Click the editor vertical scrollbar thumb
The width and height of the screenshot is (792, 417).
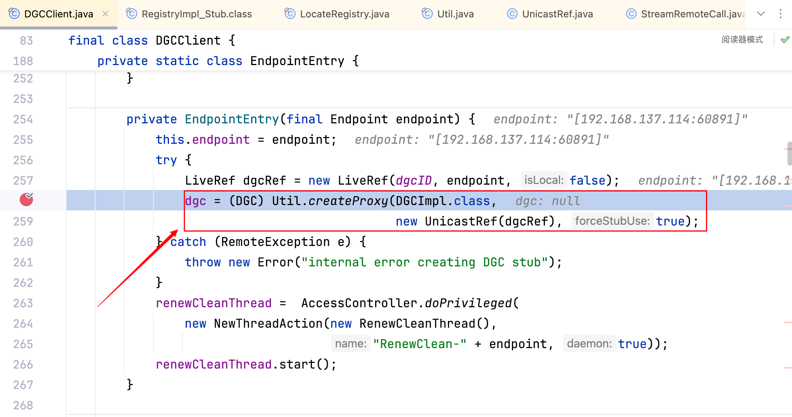tap(789, 153)
